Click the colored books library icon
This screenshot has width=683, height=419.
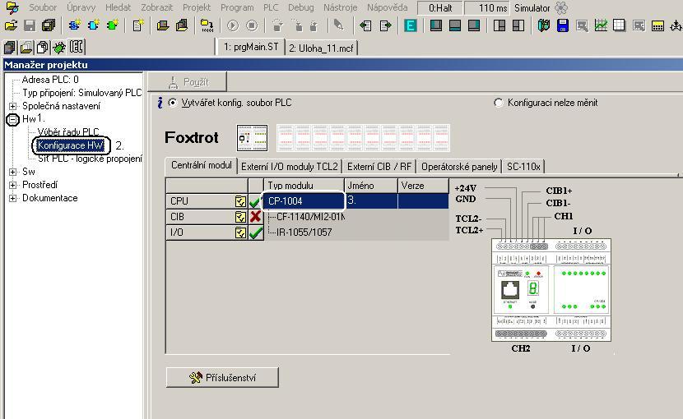544,25
